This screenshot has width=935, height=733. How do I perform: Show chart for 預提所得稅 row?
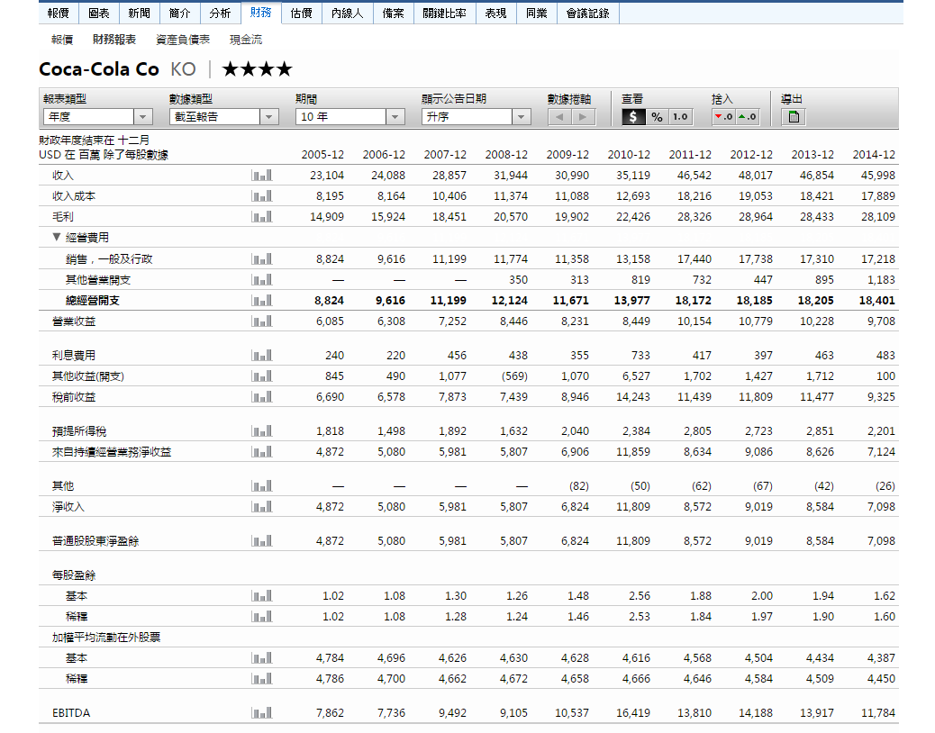click(262, 430)
